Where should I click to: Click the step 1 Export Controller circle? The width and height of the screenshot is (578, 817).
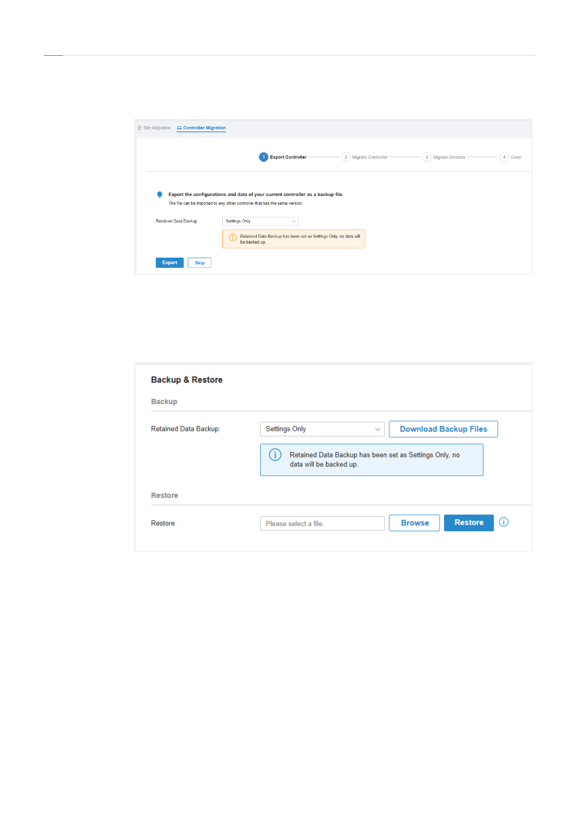click(x=264, y=157)
